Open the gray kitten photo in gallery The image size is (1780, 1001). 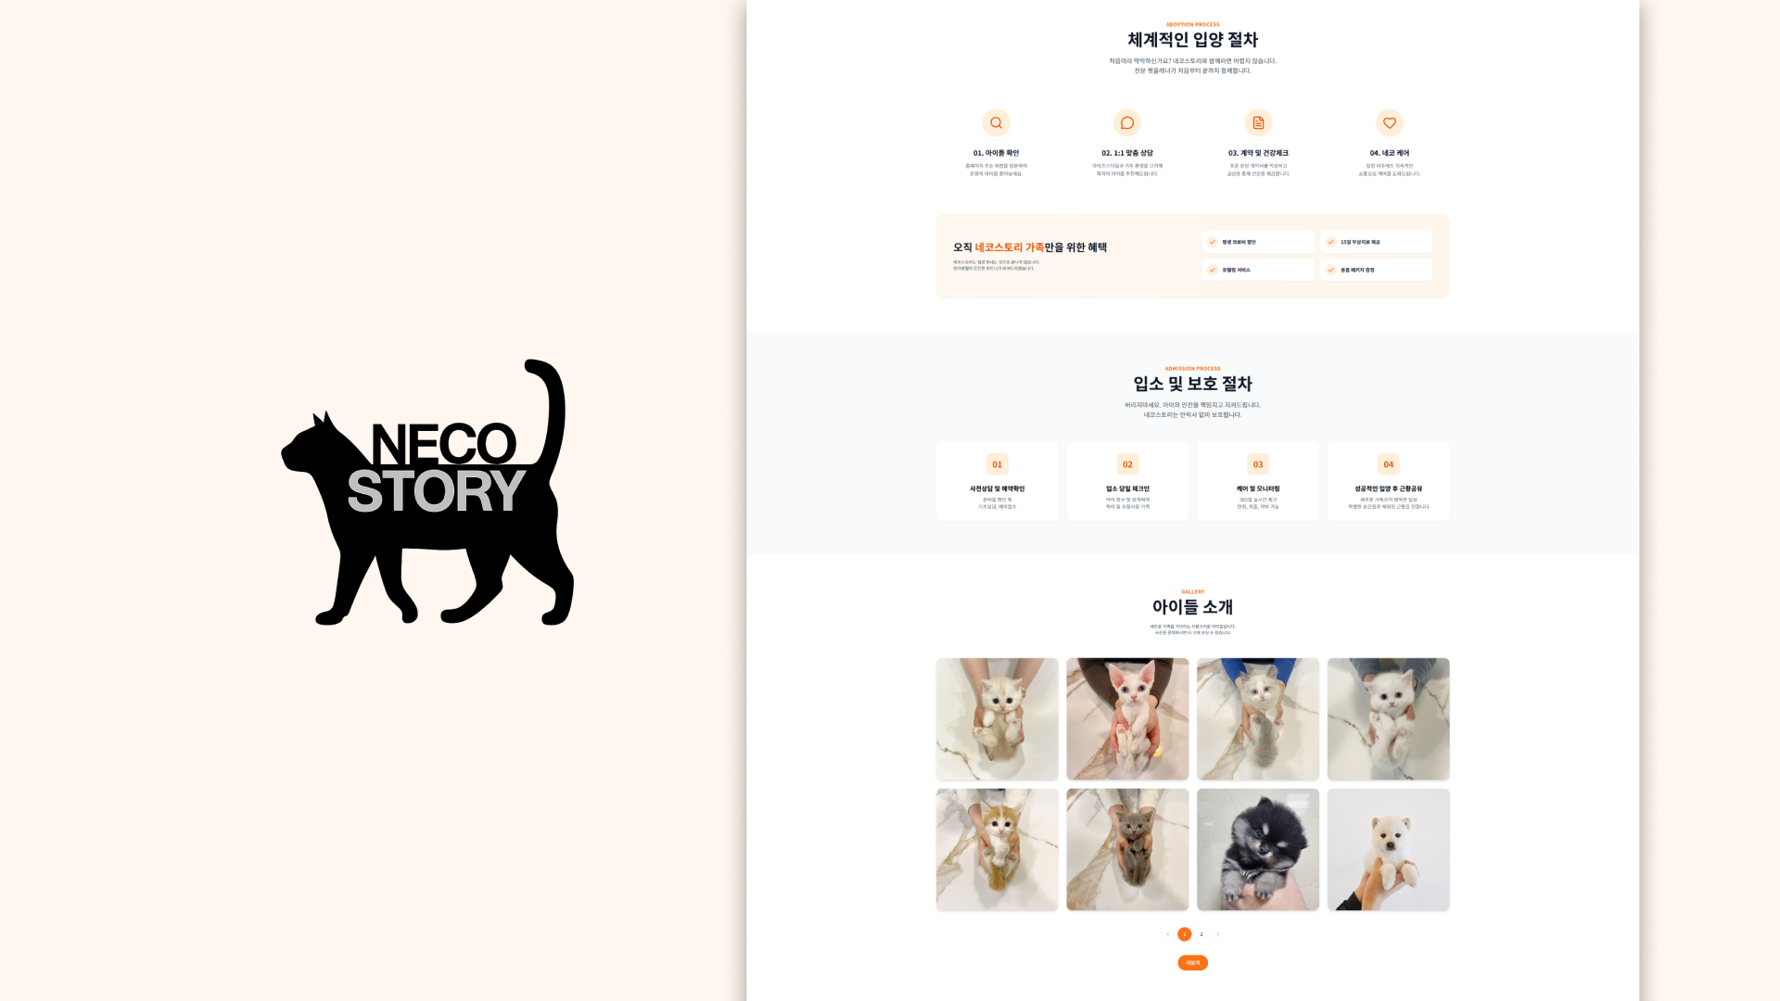click(x=1127, y=849)
